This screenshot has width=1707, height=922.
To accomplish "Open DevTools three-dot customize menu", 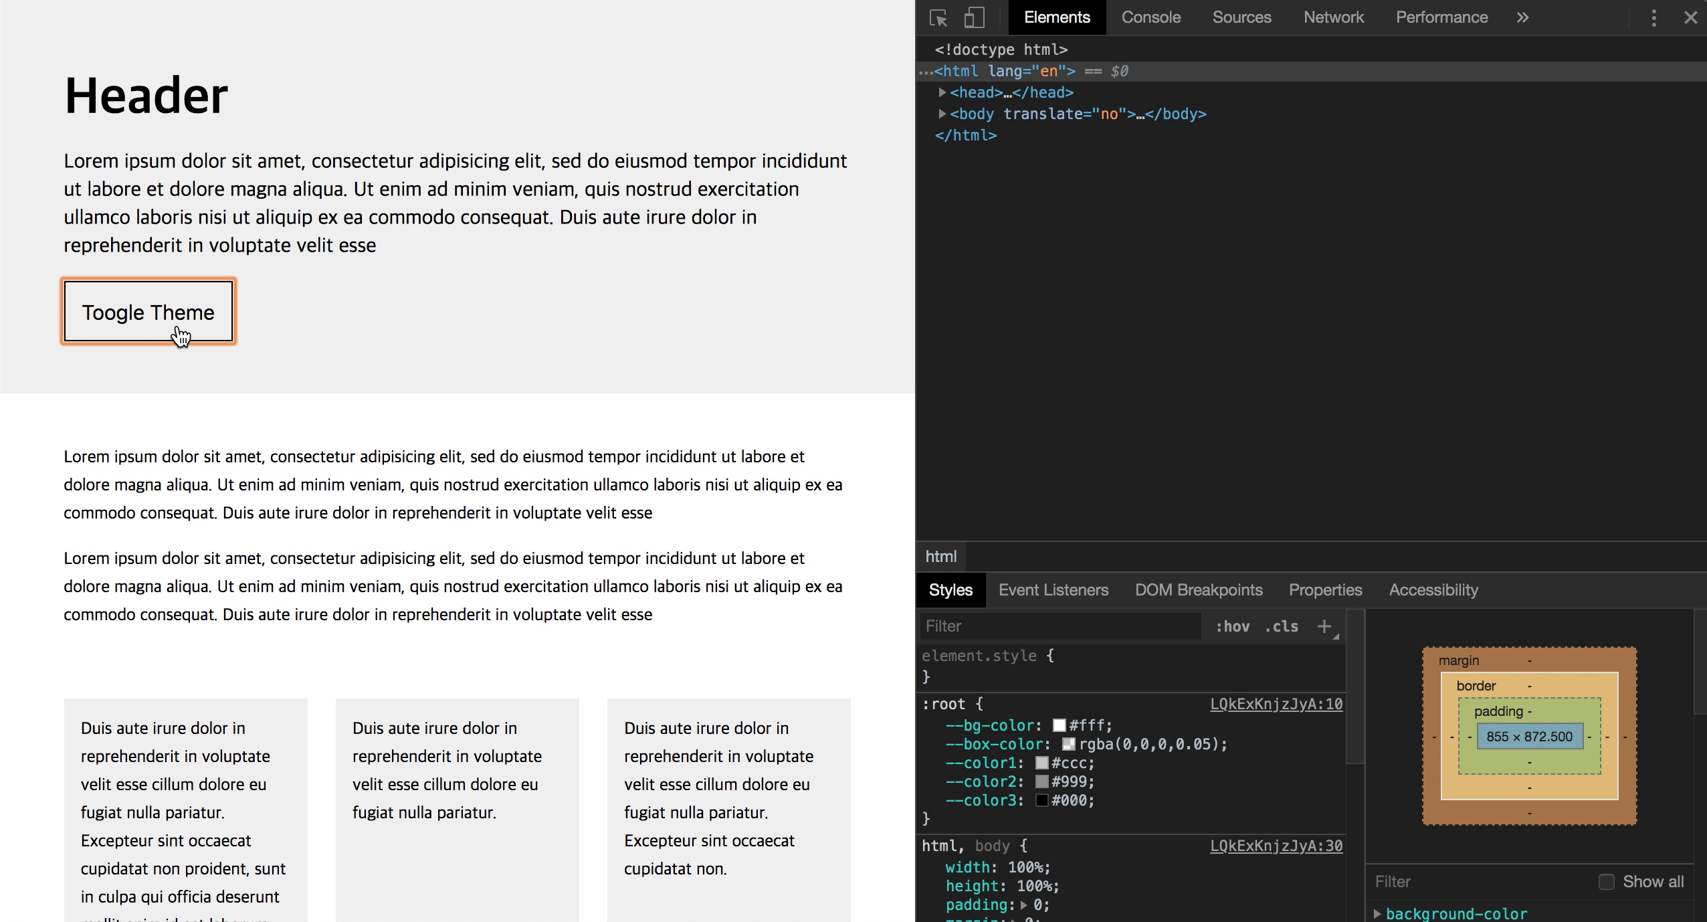I will (x=1653, y=18).
